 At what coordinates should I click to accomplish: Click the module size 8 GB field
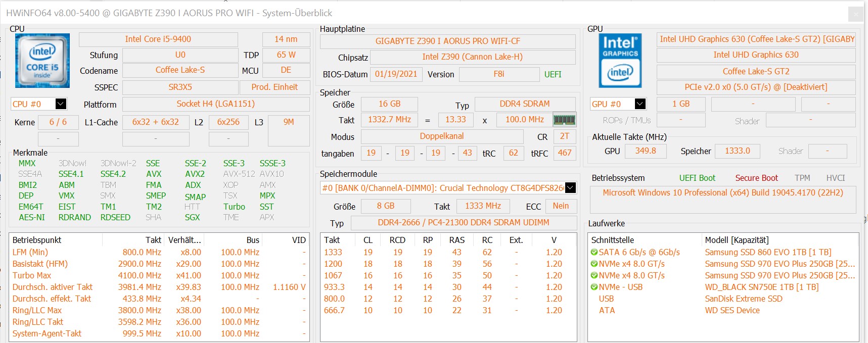(386, 206)
